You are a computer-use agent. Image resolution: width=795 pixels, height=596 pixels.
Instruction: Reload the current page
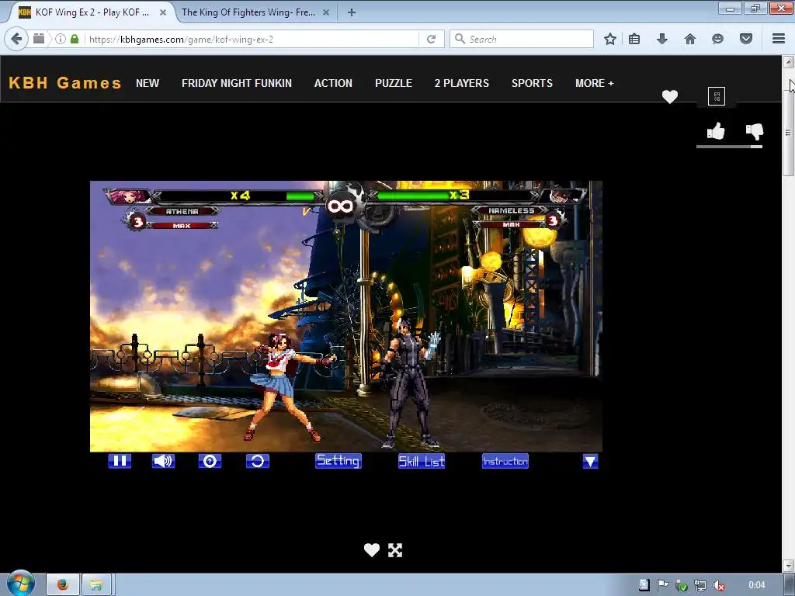(432, 39)
